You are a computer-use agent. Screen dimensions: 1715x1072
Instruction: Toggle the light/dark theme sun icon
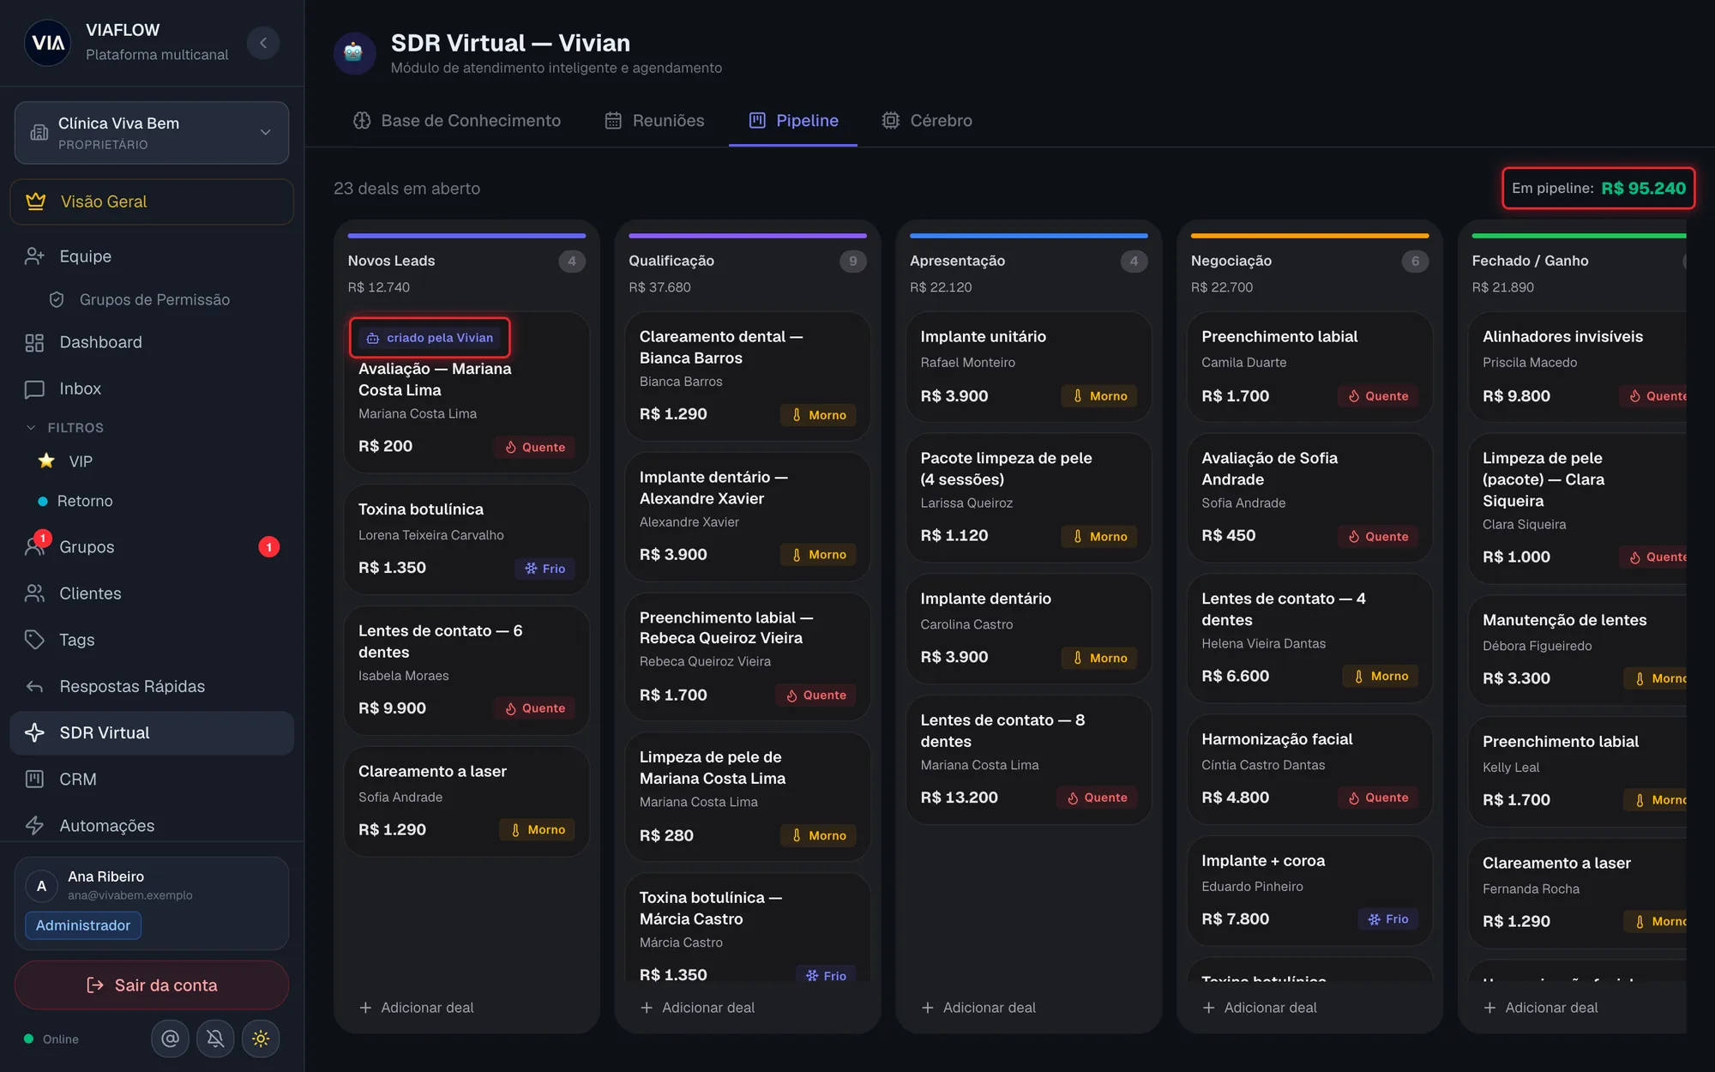[x=261, y=1039]
